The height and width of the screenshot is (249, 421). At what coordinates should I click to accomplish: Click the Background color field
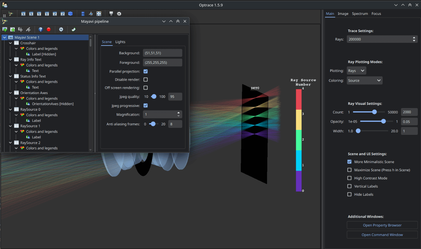click(162, 53)
